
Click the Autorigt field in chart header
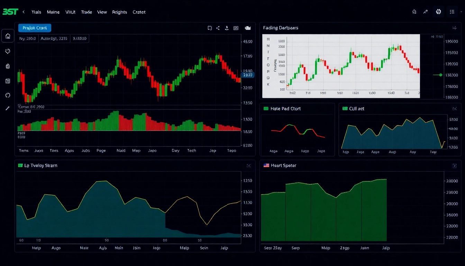(x=54, y=39)
